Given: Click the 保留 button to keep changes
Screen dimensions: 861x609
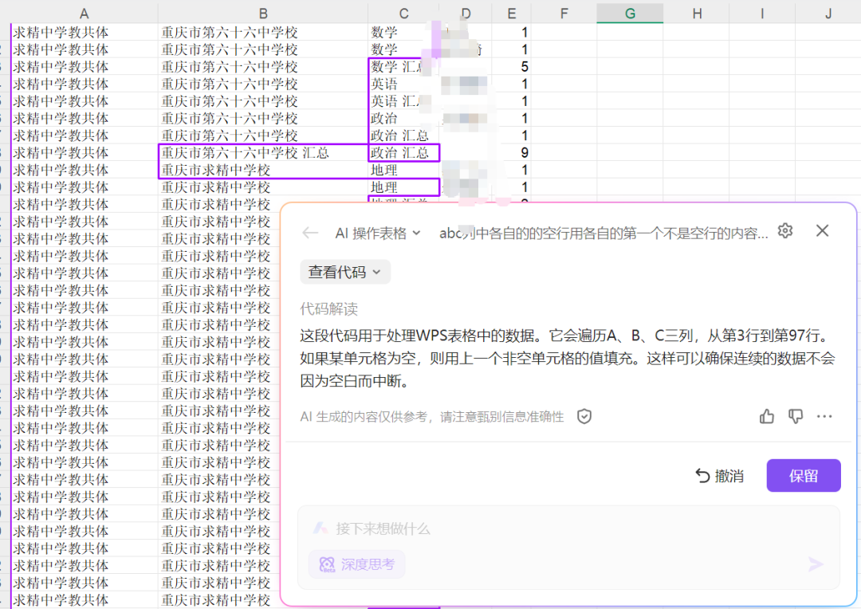Looking at the screenshot, I should [x=804, y=475].
